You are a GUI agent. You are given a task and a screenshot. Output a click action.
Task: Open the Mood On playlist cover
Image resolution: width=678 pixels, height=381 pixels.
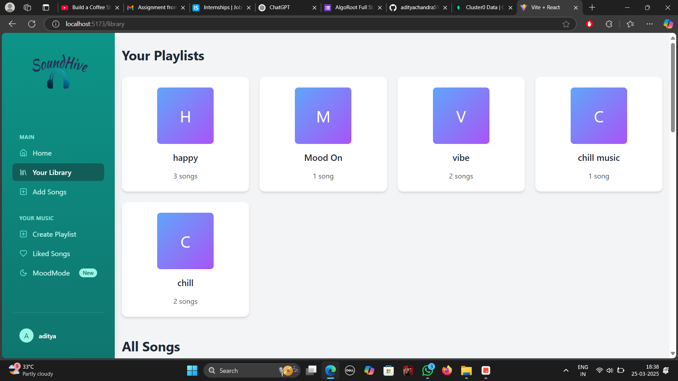tap(323, 116)
